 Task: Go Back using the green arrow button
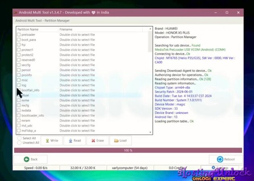pyautogui.click(x=30, y=159)
